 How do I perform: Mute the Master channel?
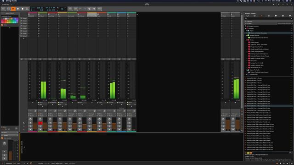coord(233,129)
